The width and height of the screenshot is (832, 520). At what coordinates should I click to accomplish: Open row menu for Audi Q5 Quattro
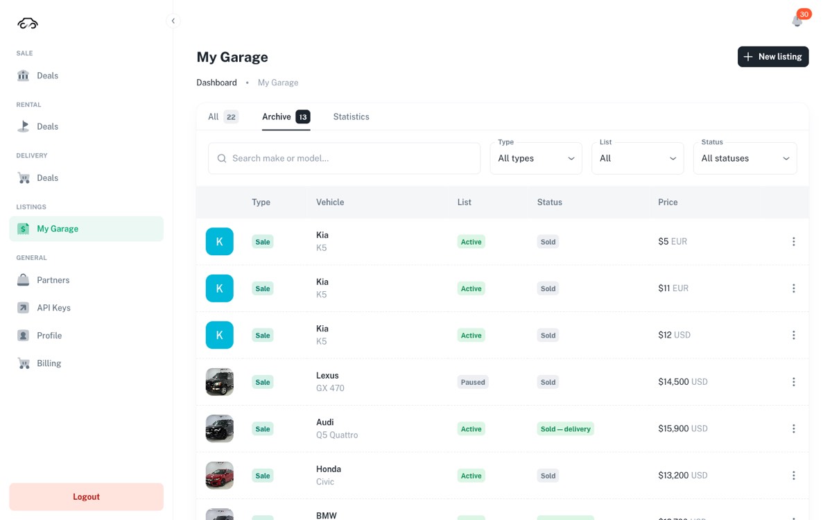(x=794, y=428)
